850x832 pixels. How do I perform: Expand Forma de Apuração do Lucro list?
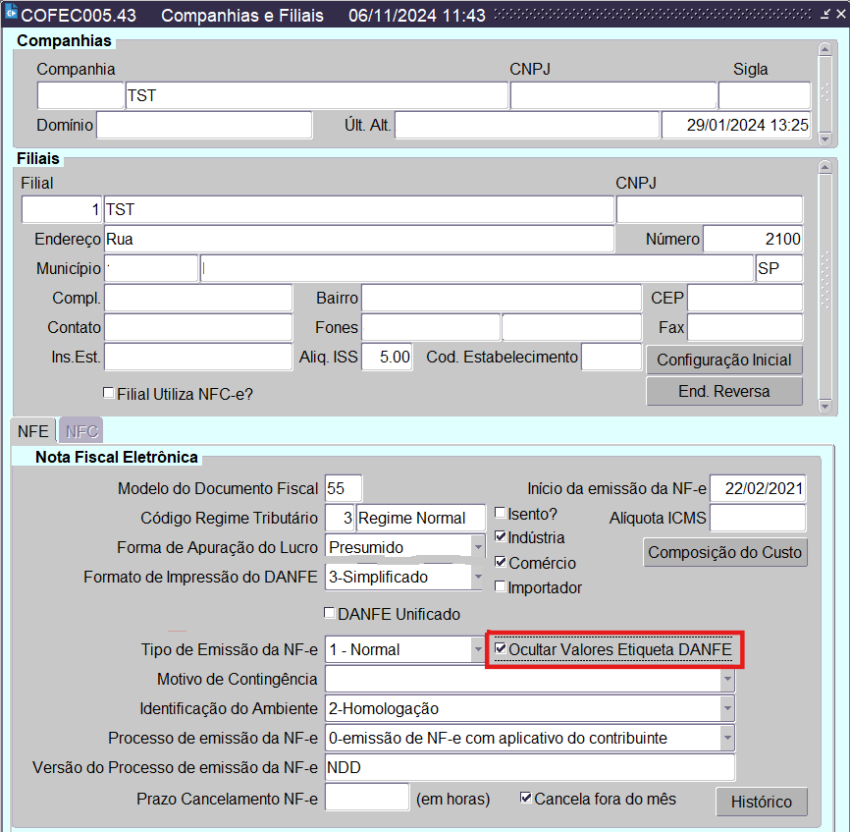click(477, 546)
